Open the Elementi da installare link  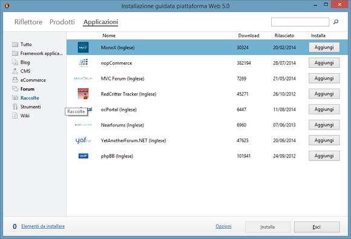[43, 226]
